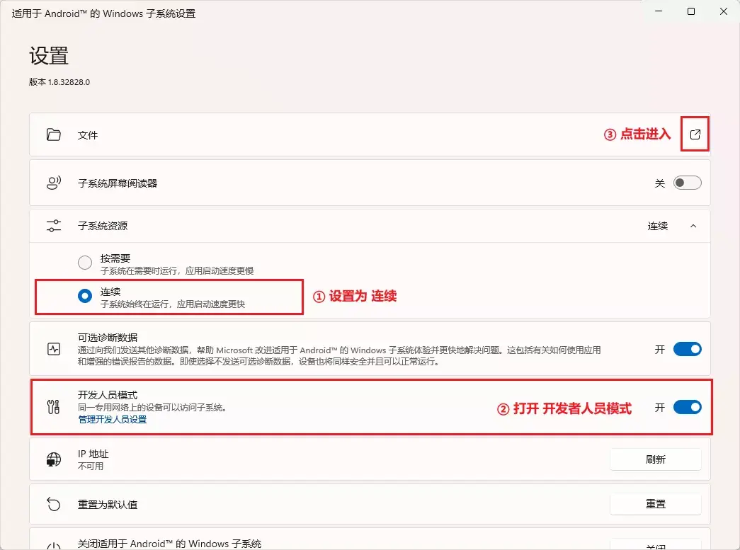Screen dimensions: 740x550
Task: Click the 刷新 button for IP address
Action: pos(656,459)
